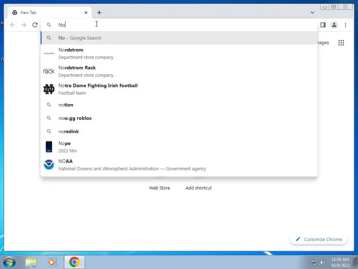
Task: Click the Nordstrom logo thumbnail
Action: click(x=49, y=53)
